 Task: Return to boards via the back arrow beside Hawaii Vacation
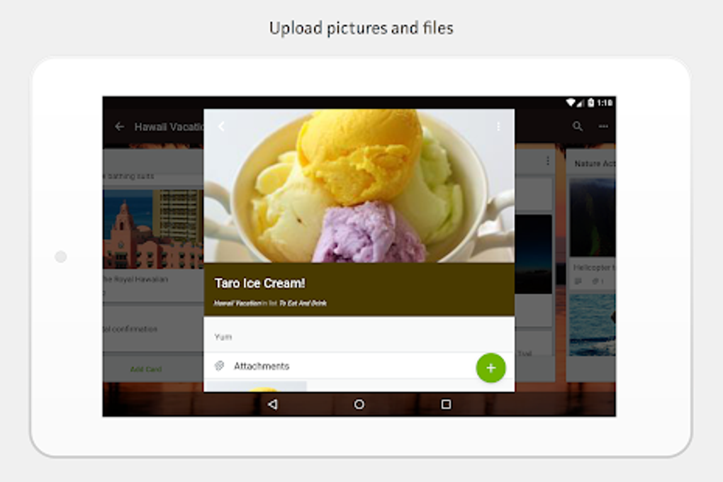[119, 126]
